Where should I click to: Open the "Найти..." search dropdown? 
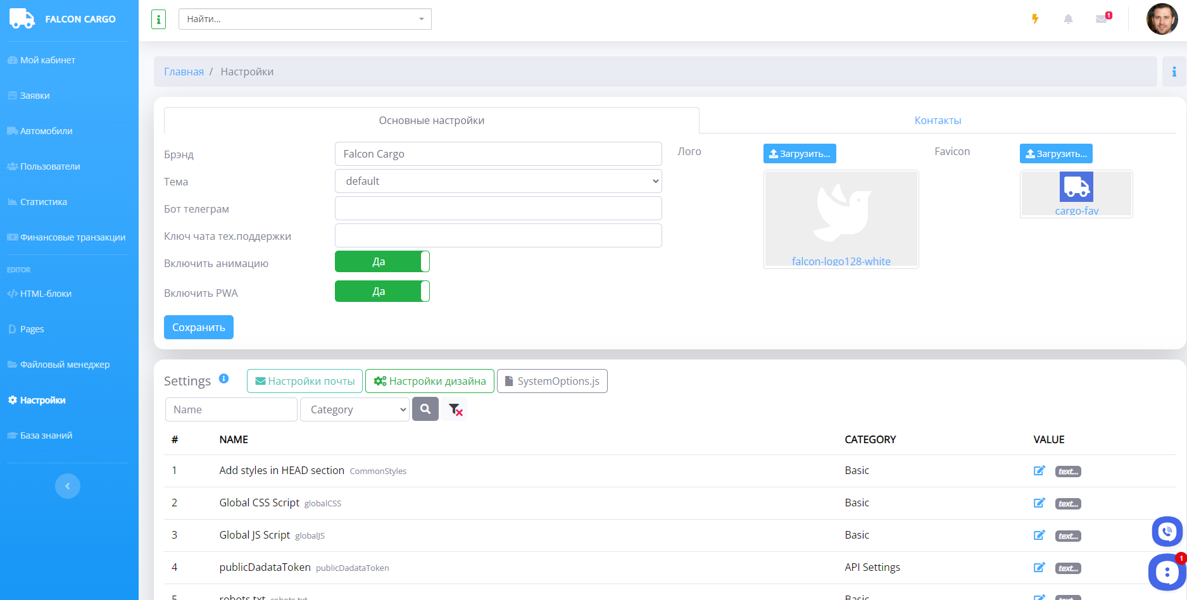(x=305, y=20)
